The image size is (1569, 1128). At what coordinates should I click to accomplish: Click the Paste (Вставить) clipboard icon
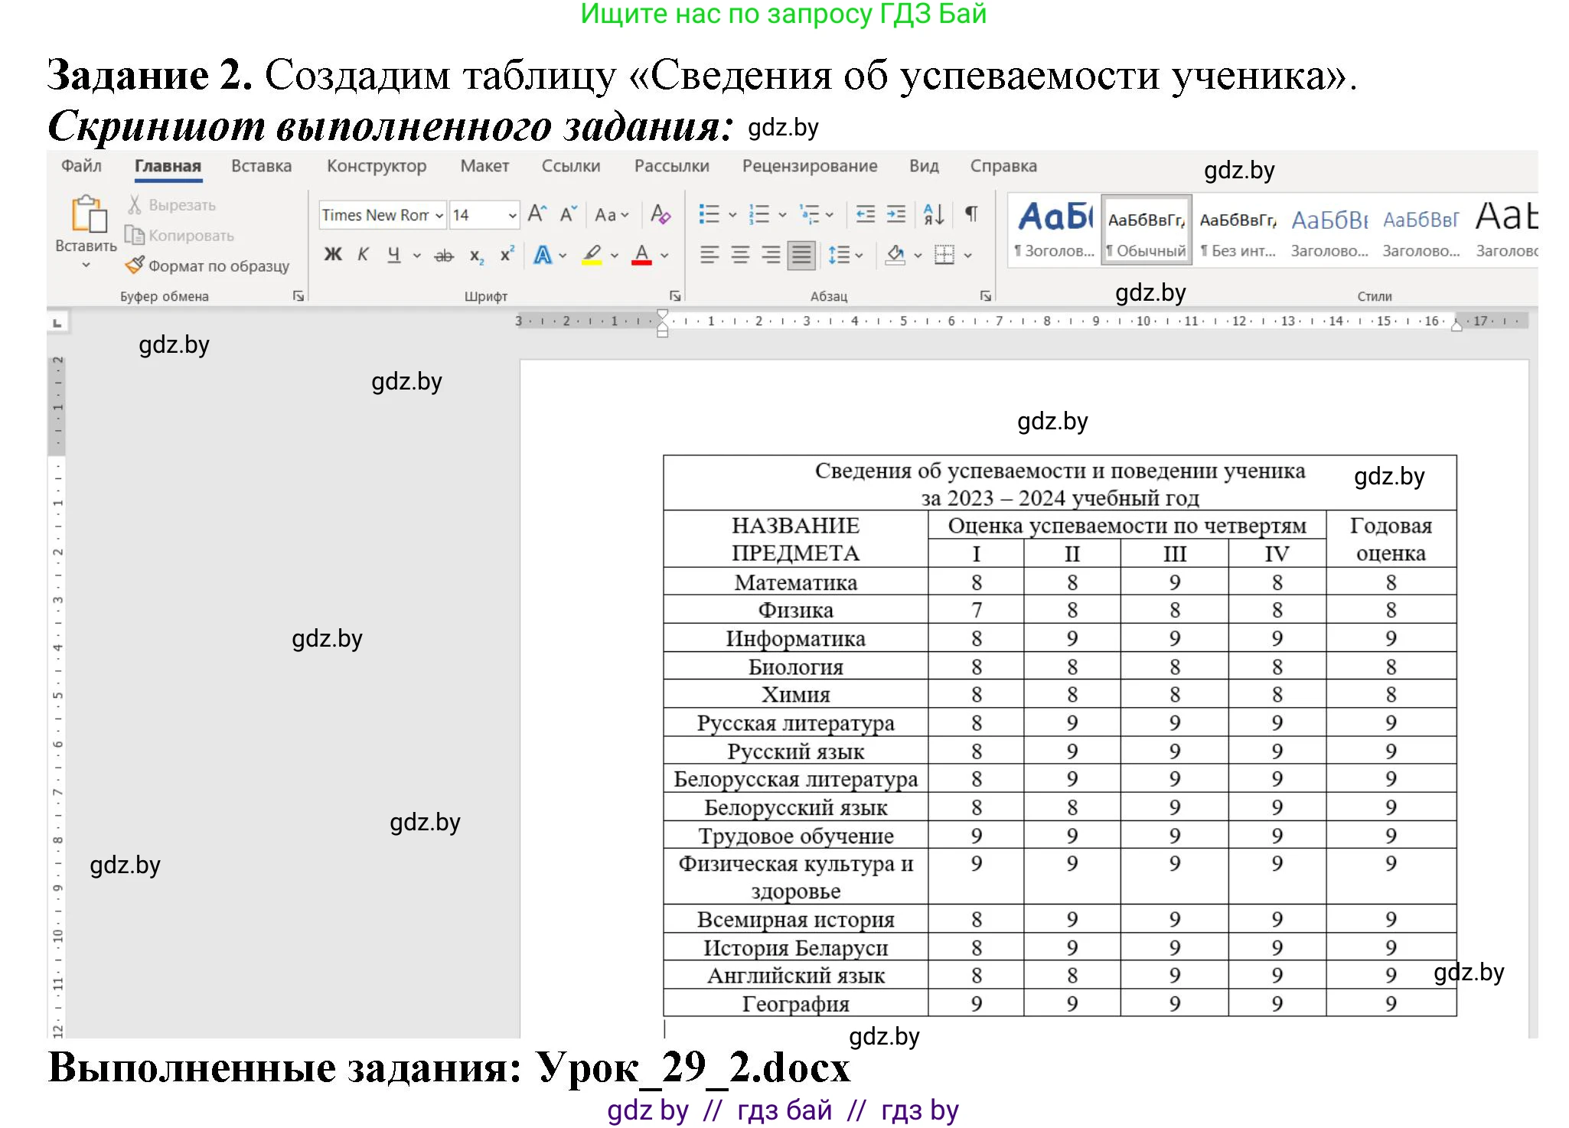click(89, 214)
